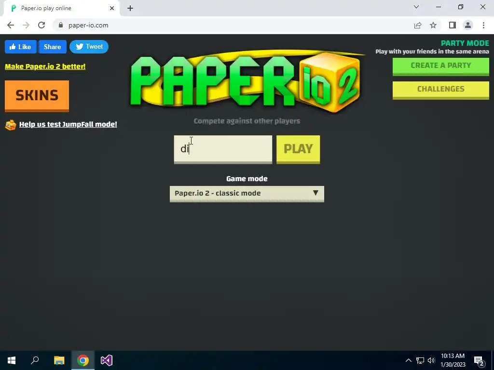Click the Paper.io 2 logo
Screen dimensions: 494x370
click(x=247, y=81)
